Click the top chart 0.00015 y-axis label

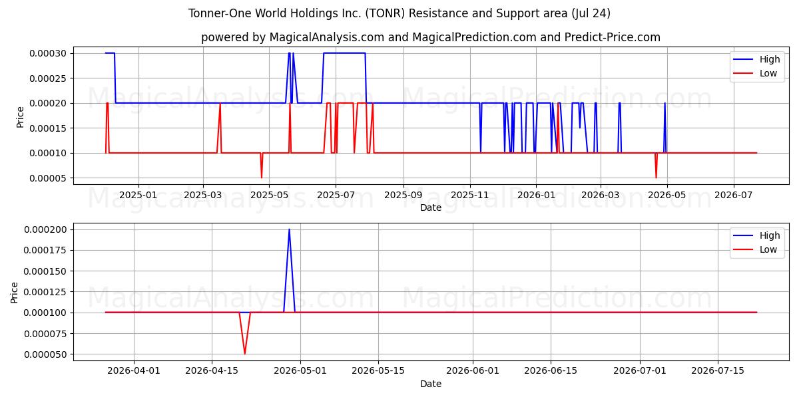(47, 128)
